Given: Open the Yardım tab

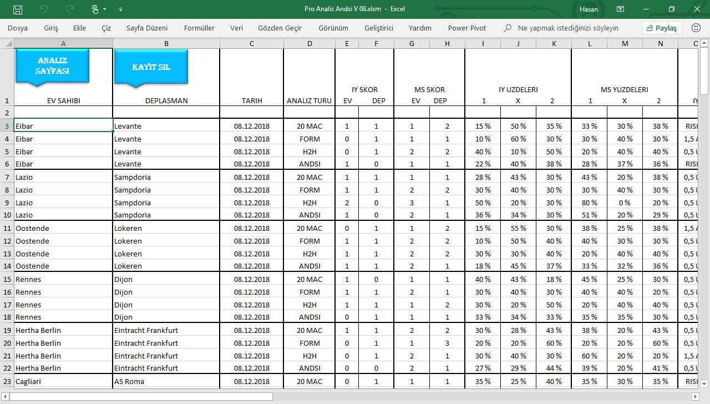Looking at the screenshot, I should coord(420,28).
